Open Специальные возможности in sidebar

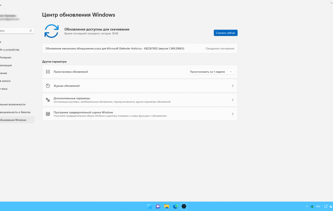17,104
